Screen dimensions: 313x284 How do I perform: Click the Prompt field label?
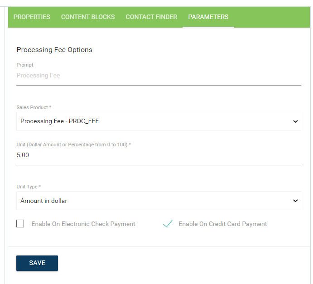(25, 65)
